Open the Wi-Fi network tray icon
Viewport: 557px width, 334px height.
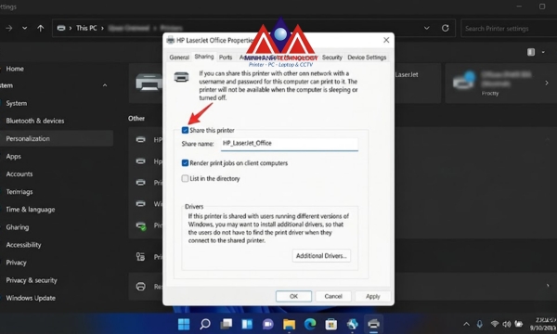(x=494, y=324)
